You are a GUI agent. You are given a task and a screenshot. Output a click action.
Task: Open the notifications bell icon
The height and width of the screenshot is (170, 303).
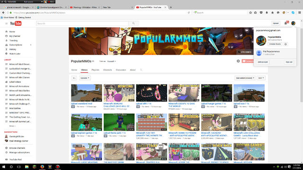[x=286, y=23]
